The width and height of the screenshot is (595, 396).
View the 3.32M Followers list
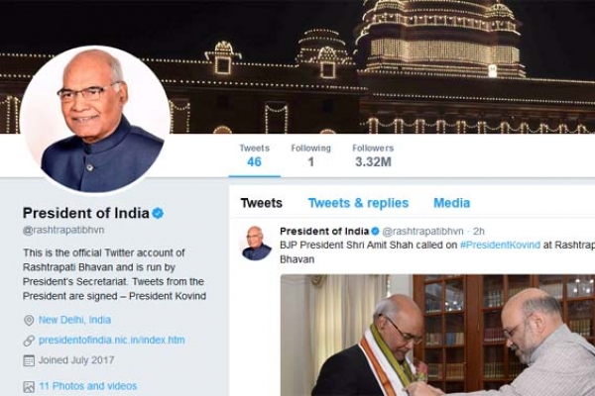click(x=373, y=155)
